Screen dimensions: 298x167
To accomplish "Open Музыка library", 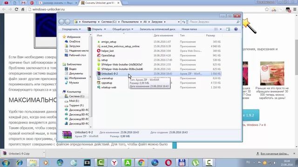I will tap(74, 83).
